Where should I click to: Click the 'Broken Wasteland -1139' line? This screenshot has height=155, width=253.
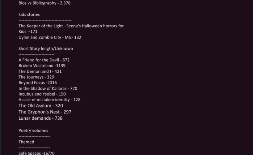click(x=42, y=66)
